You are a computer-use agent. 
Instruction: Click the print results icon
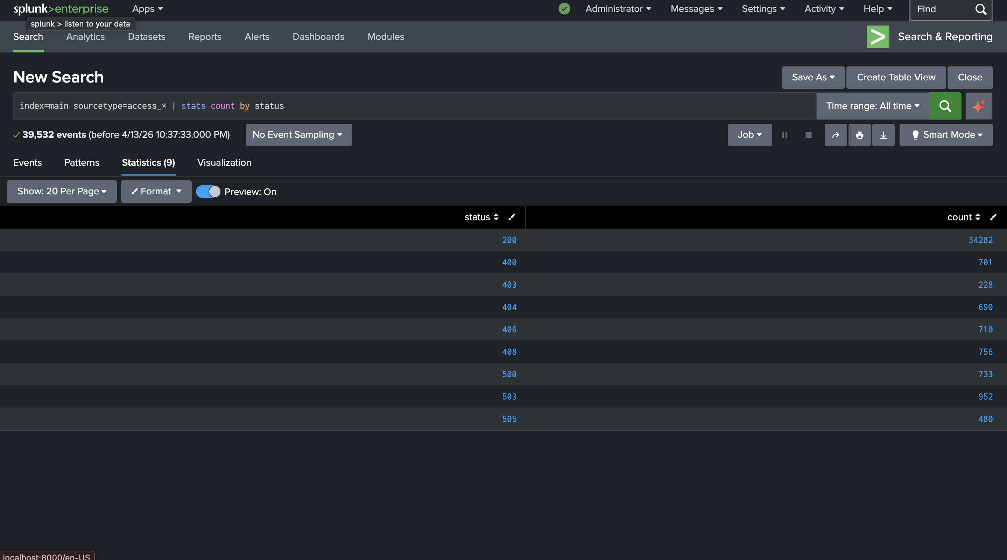tap(859, 135)
